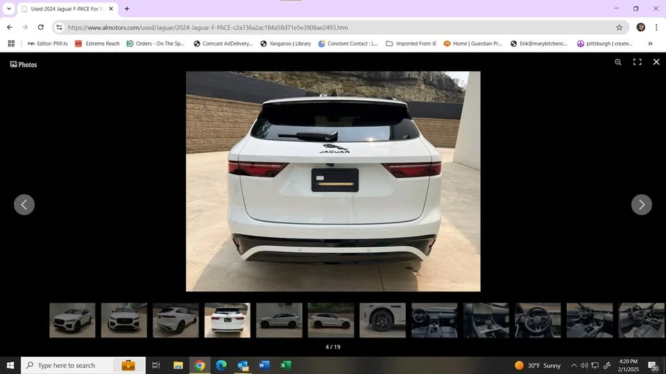666x374 pixels.
Task: Open Home | Guardian Pr... bookmark
Action: [x=472, y=43]
